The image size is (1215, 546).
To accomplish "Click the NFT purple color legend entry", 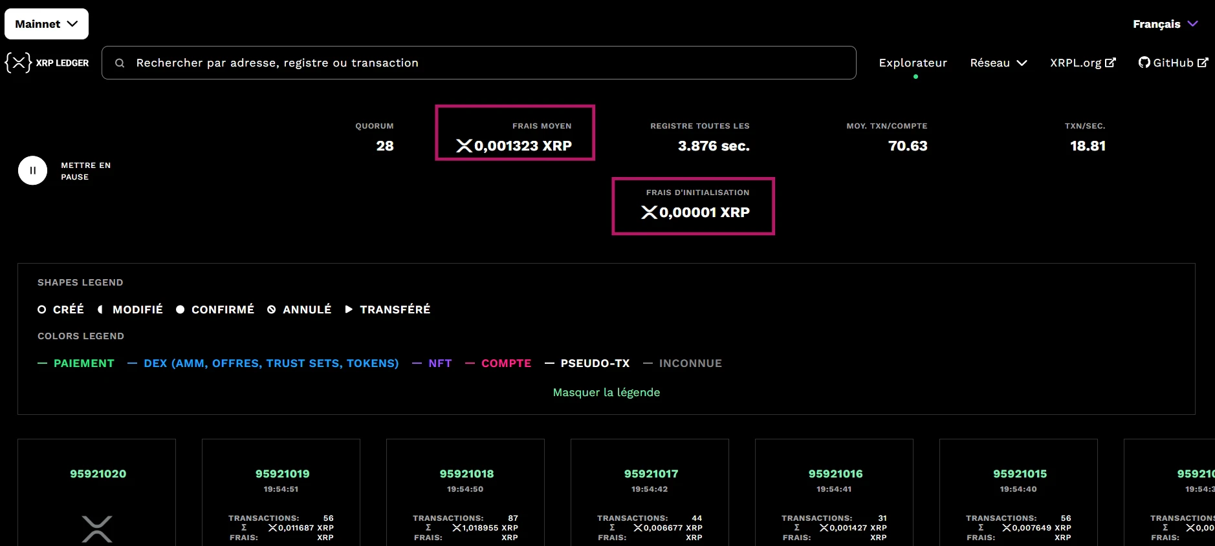I will (x=432, y=363).
